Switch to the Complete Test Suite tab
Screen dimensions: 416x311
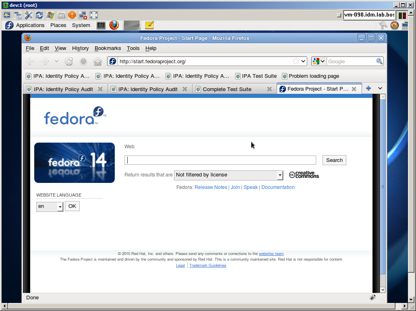[x=227, y=89]
